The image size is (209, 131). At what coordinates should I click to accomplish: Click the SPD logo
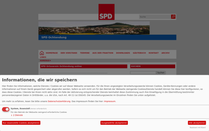[x=107, y=12]
